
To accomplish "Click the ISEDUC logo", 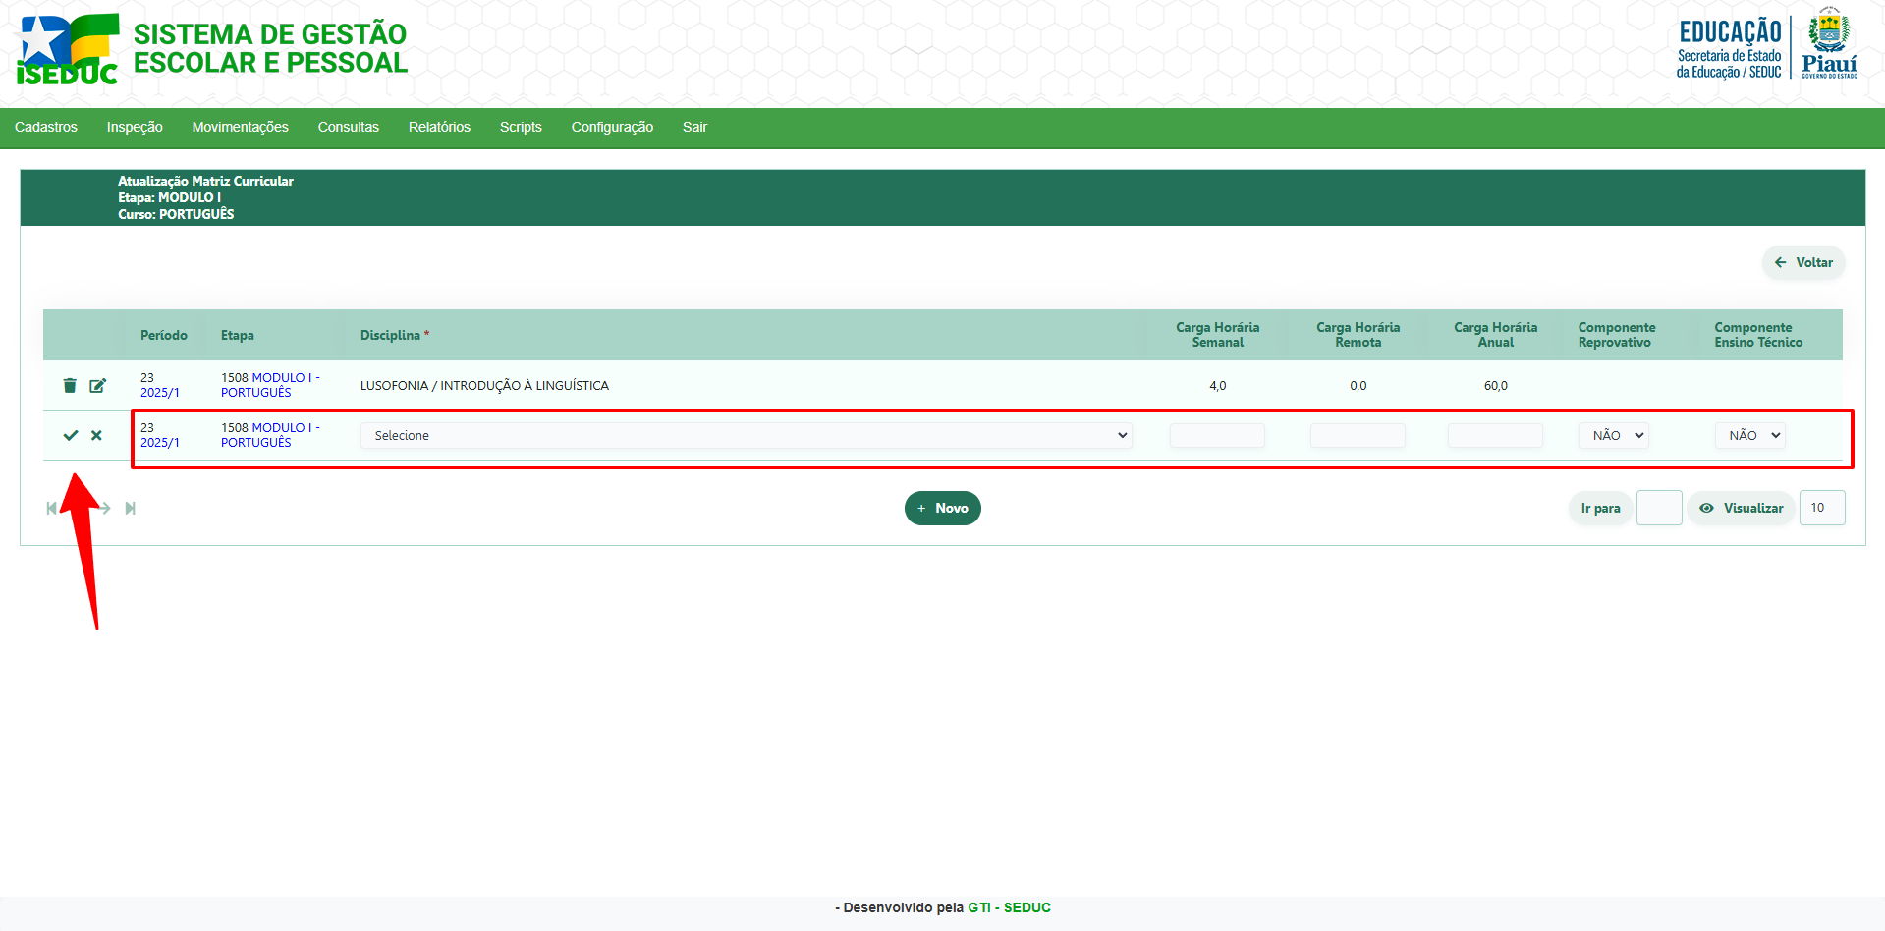I will pyautogui.click(x=67, y=49).
